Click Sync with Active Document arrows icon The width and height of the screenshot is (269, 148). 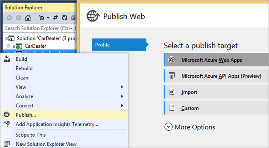pyautogui.click(x=56, y=18)
